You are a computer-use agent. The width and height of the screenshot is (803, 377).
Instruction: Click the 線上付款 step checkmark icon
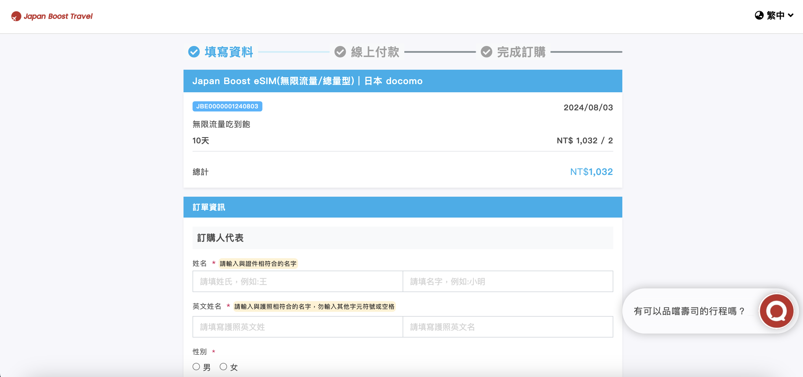[340, 52]
